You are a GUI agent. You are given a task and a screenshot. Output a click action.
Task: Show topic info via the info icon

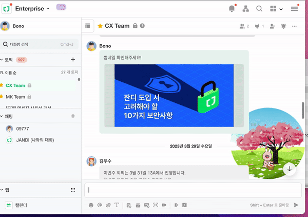click(142, 26)
